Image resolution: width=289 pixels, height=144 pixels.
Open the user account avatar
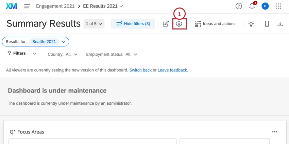click(265, 6)
